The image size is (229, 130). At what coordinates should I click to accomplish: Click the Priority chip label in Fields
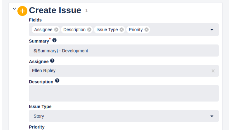[x=136, y=29]
